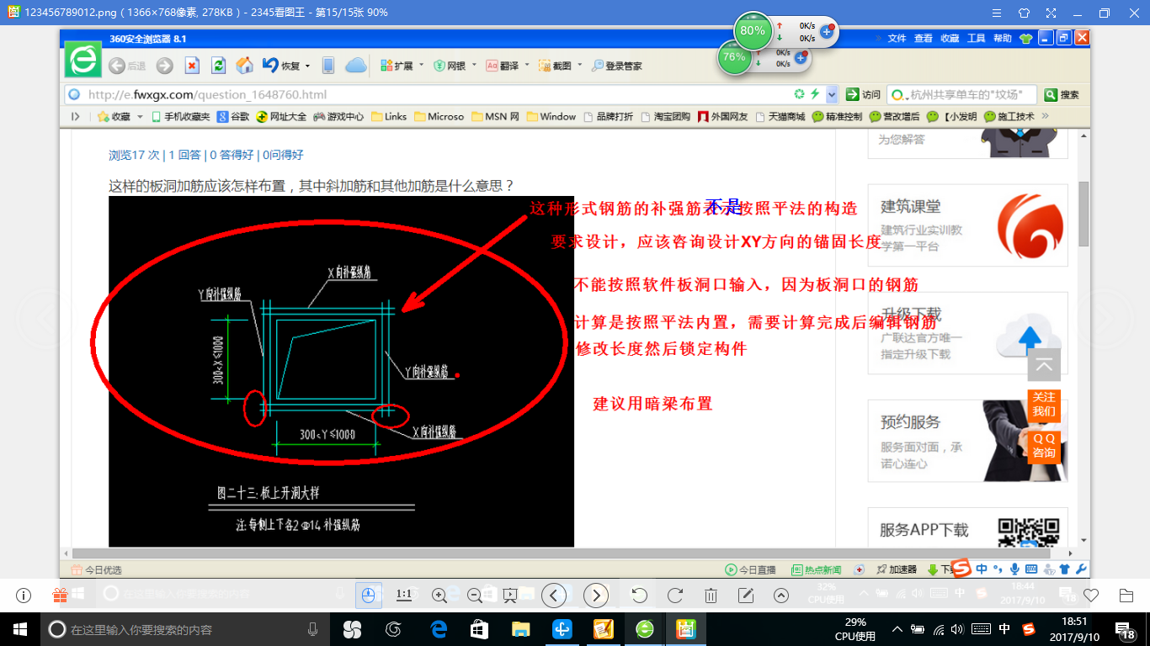Click the Windows taskbar search box
This screenshot has height=646, width=1150.
(x=185, y=629)
